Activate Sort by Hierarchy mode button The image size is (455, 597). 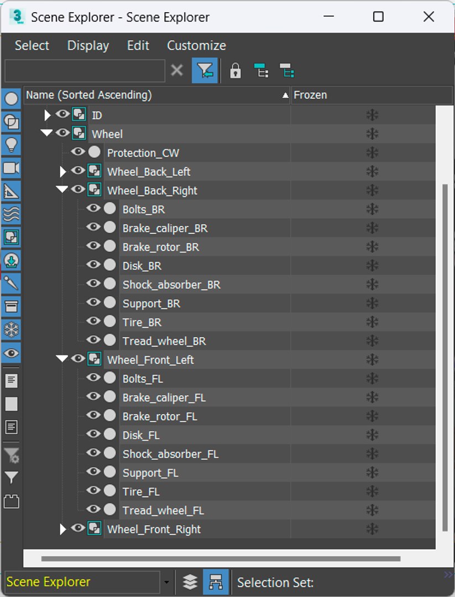(216, 582)
